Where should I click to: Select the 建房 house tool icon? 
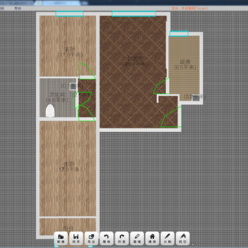[x=152, y=238]
